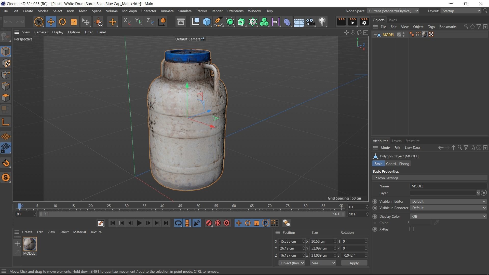The height and width of the screenshot is (275, 489).
Task: Record active objects keyframe
Action: (x=209, y=223)
